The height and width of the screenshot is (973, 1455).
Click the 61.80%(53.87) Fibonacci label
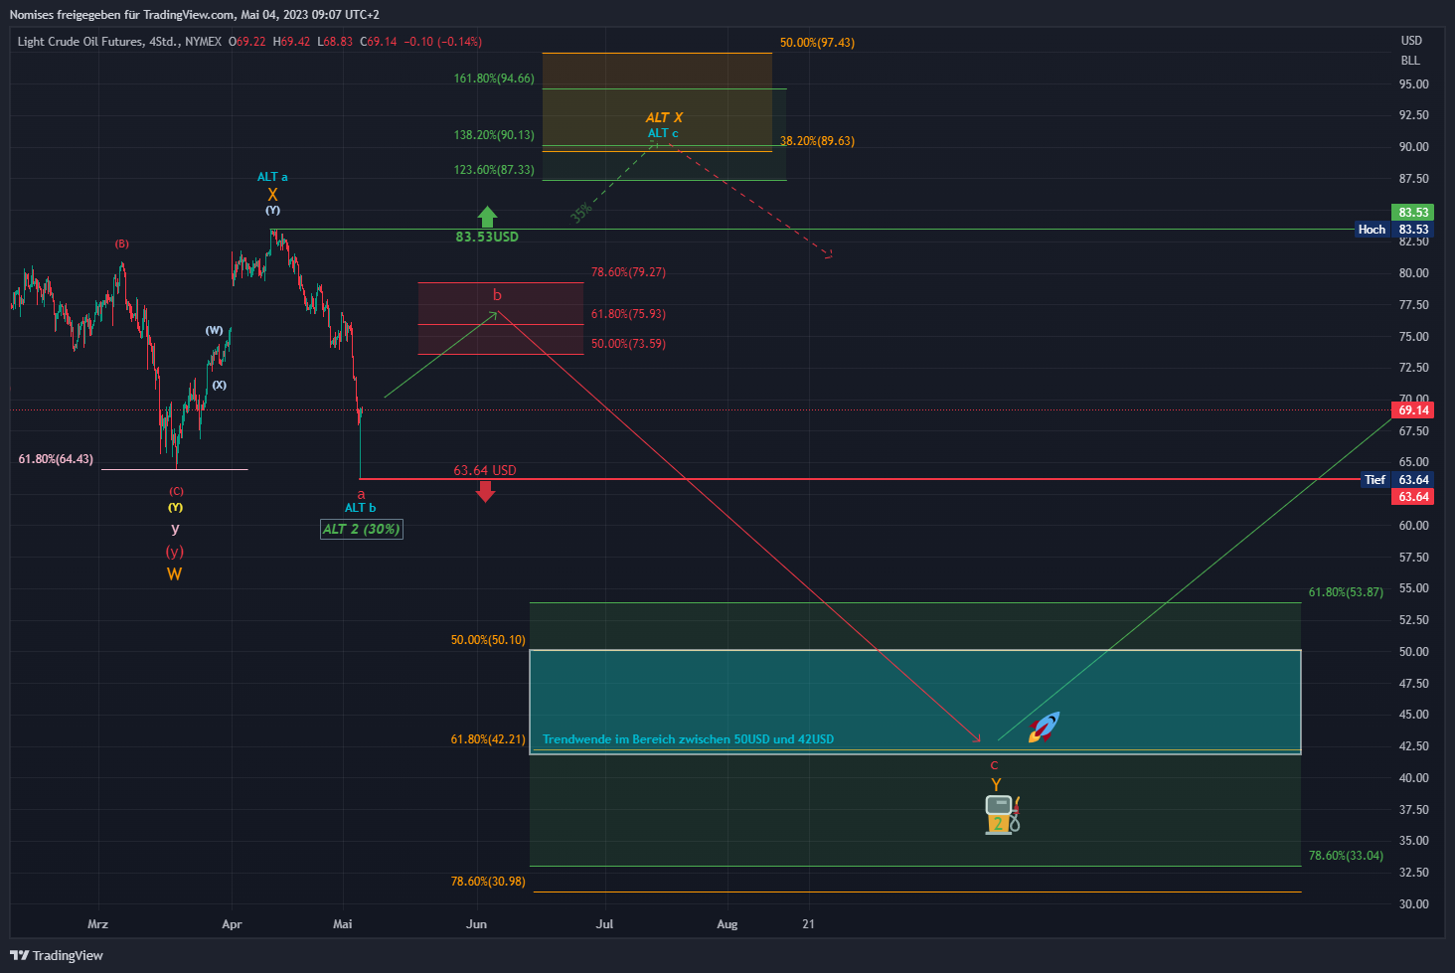(x=1346, y=592)
